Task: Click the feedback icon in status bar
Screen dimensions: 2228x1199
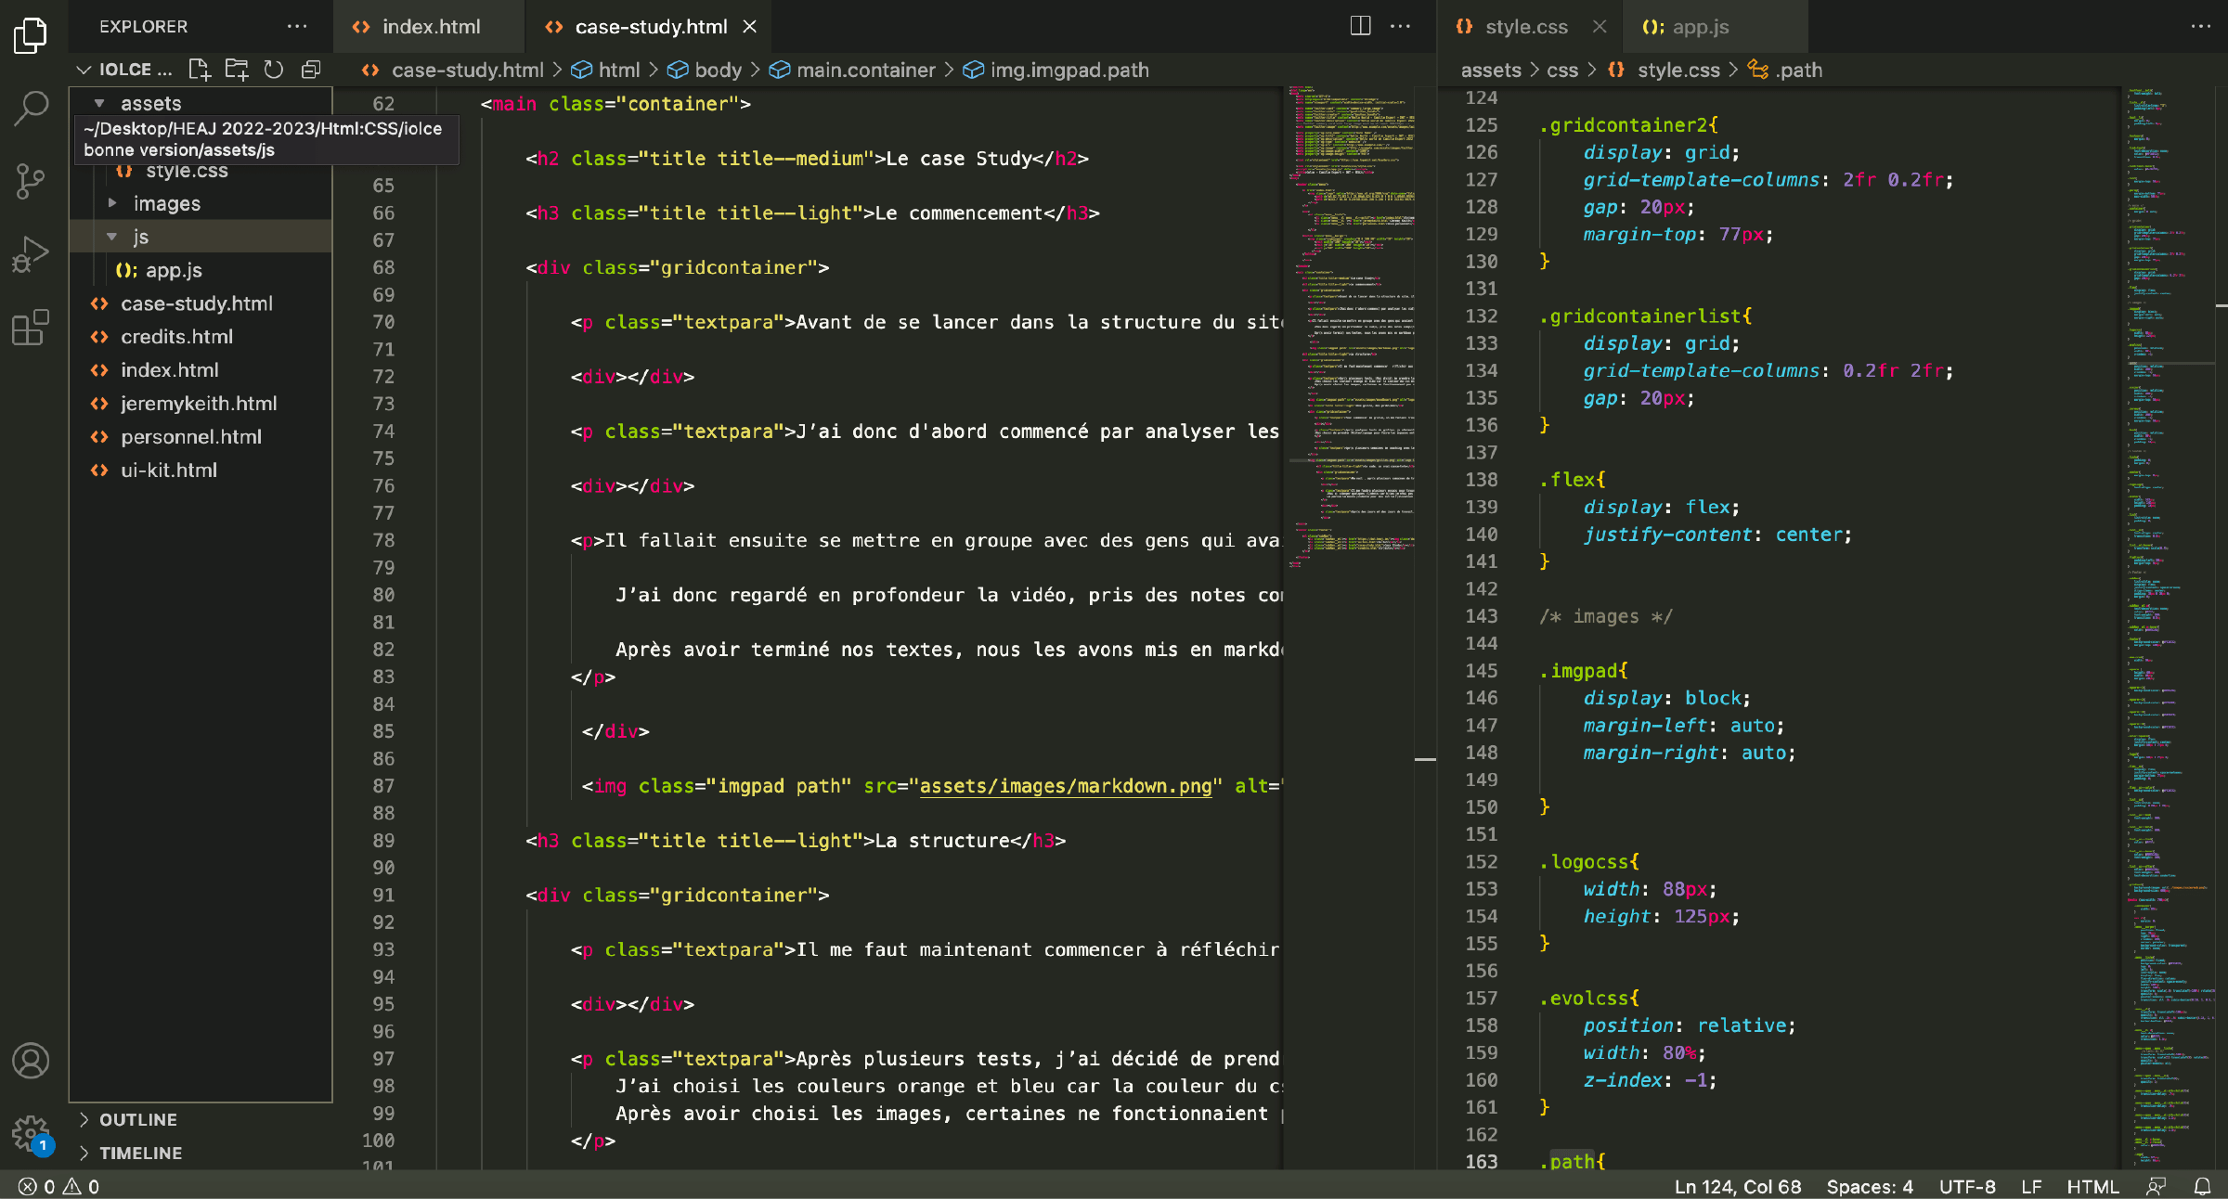Action: coord(2156,1187)
